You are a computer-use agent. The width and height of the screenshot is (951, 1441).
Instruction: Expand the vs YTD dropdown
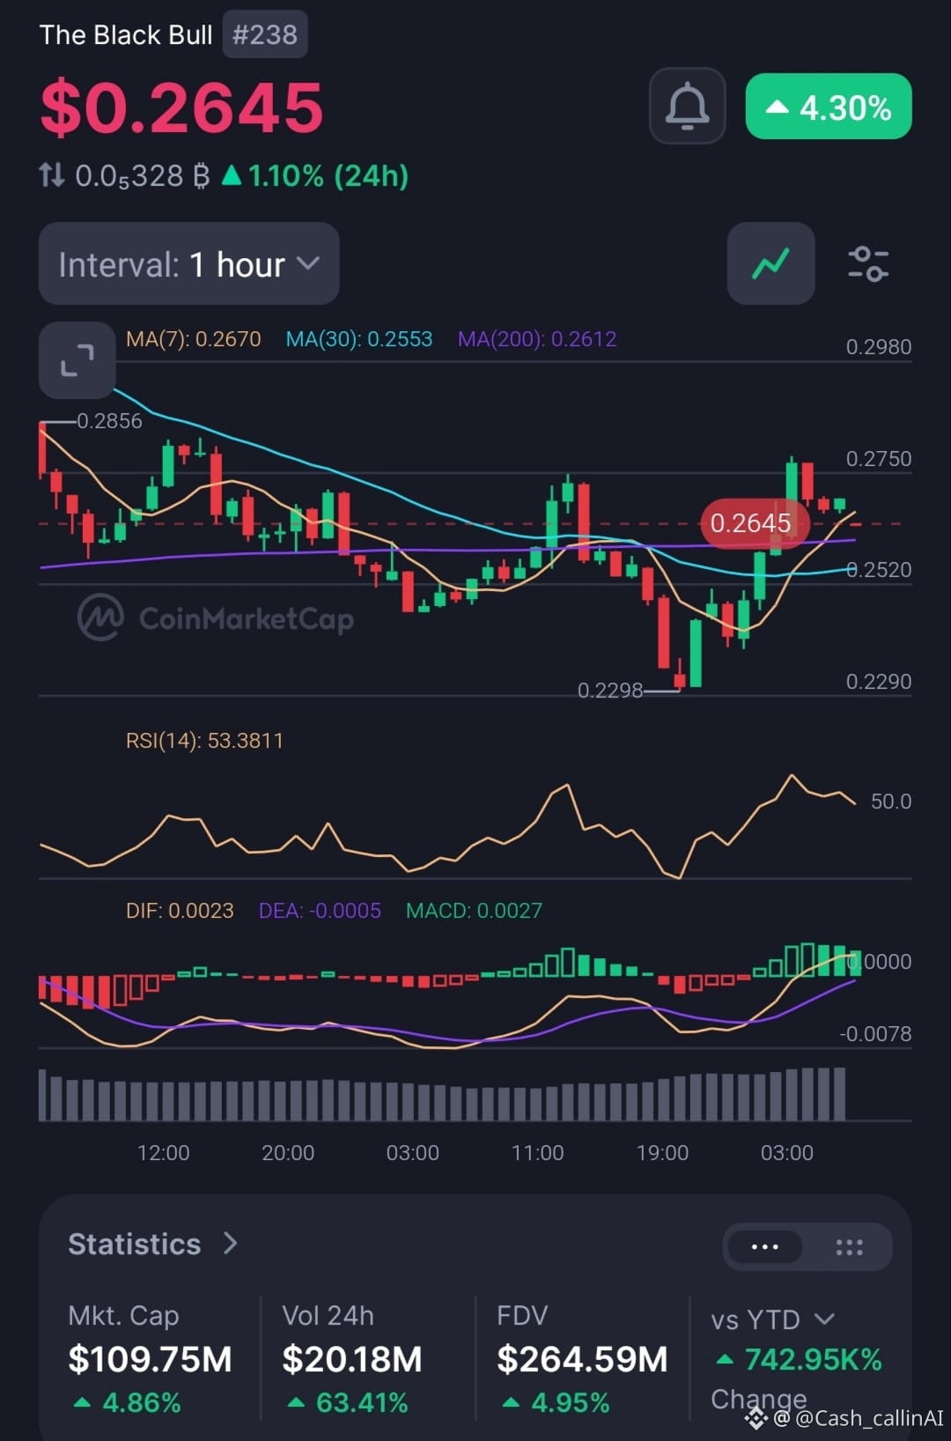coord(772,1319)
